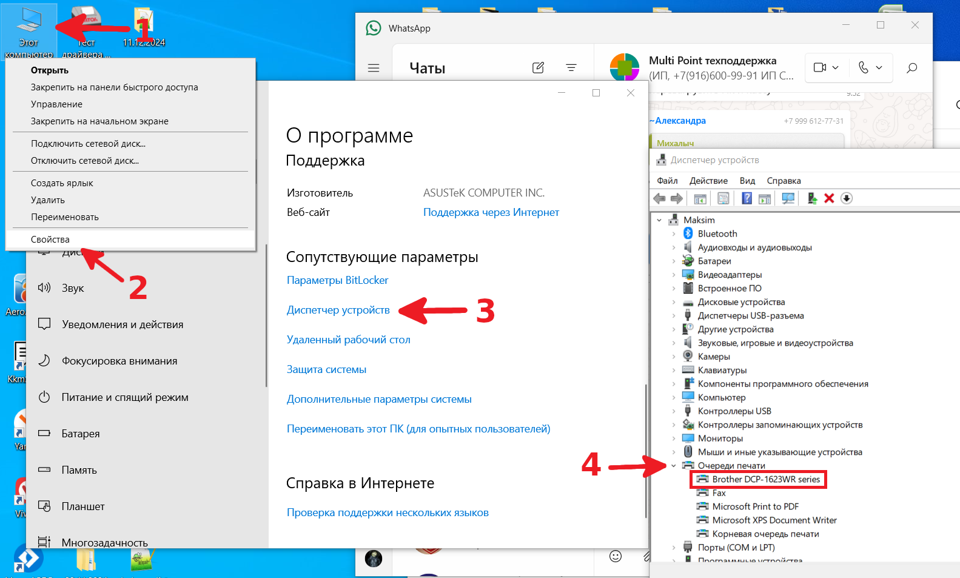Choose Подключить сетевой диск in the context menu
Screen dimensions: 960x578
point(130,144)
